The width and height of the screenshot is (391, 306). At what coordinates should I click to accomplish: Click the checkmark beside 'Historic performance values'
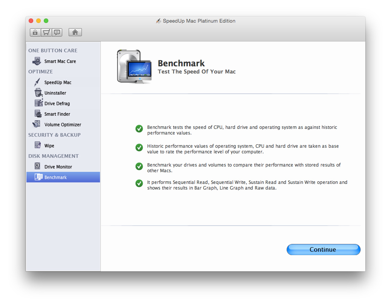pos(139,147)
